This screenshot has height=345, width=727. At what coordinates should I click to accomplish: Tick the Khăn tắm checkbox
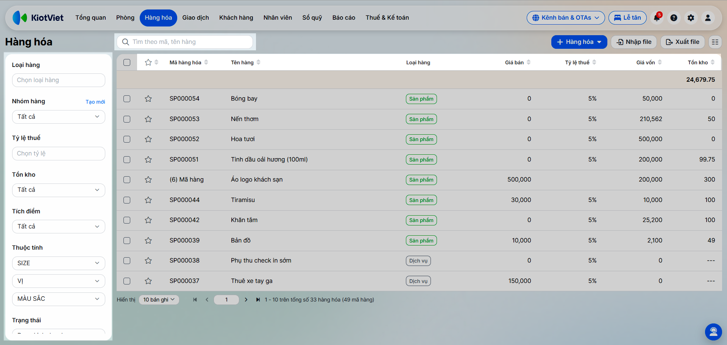coord(127,220)
